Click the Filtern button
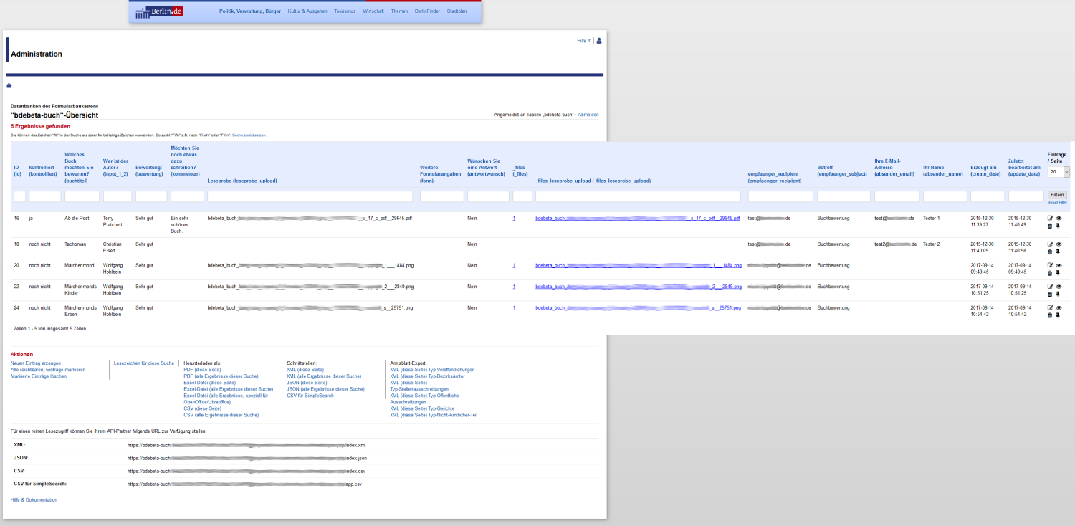This screenshot has width=1075, height=526. 1056,195
